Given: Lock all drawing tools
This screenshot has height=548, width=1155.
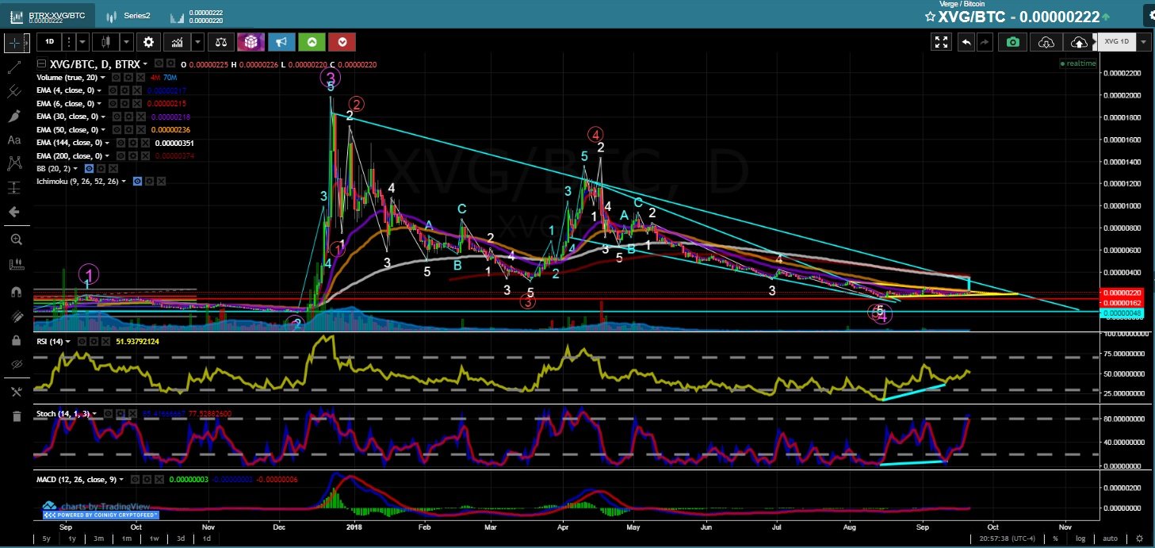Looking at the screenshot, I should [15, 339].
